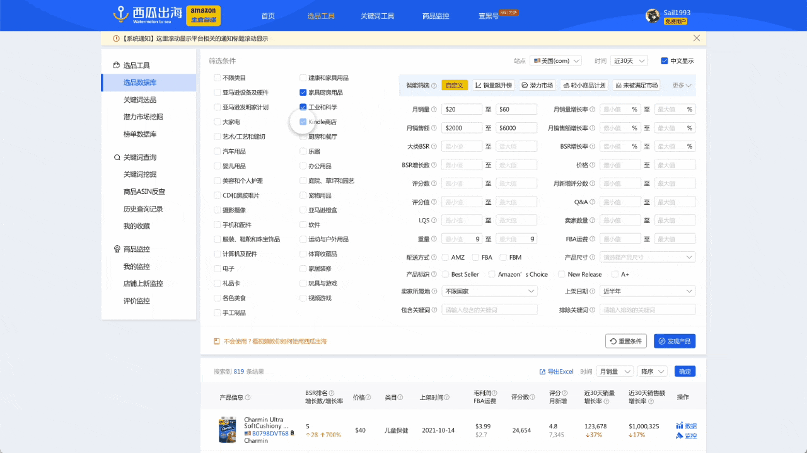Click 商品监控 sidebar section icon
Viewport: 807px width, 453px height.
[x=117, y=249]
